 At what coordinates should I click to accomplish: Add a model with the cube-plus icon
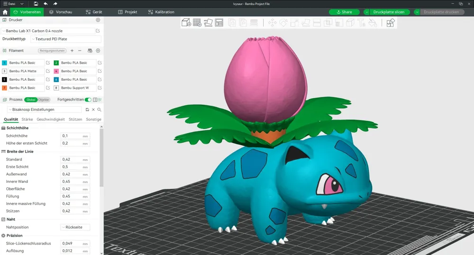point(186,23)
